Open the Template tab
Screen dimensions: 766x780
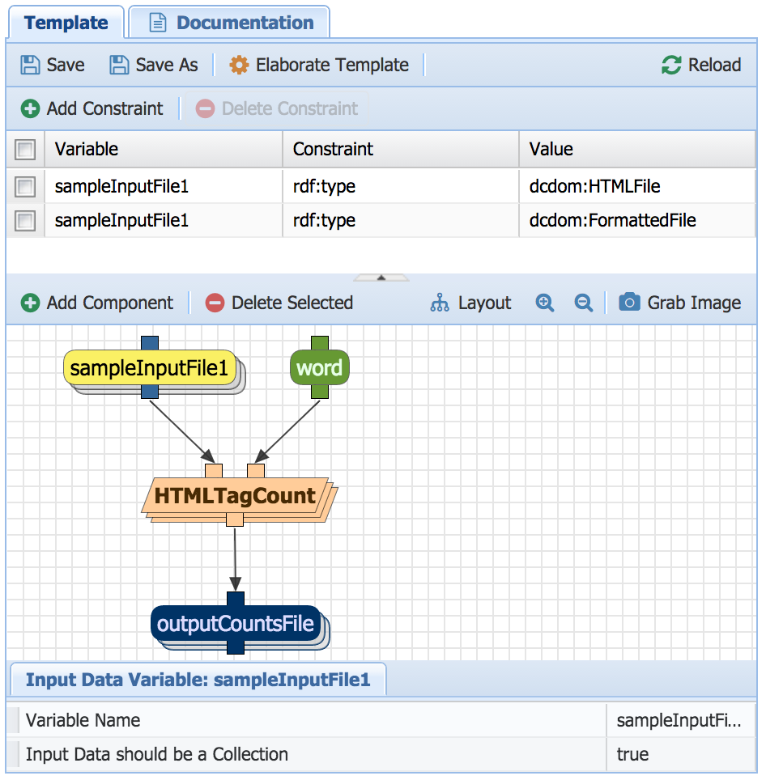click(x=66, y=23)
